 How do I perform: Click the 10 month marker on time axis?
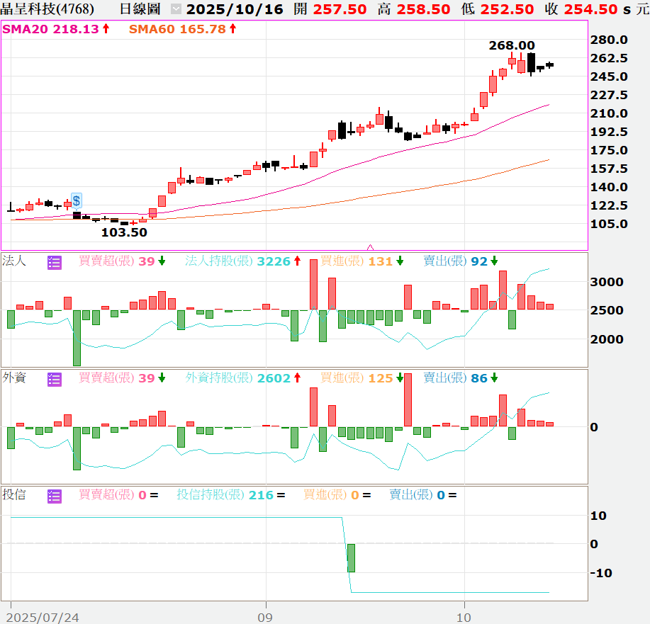(464, 618)
